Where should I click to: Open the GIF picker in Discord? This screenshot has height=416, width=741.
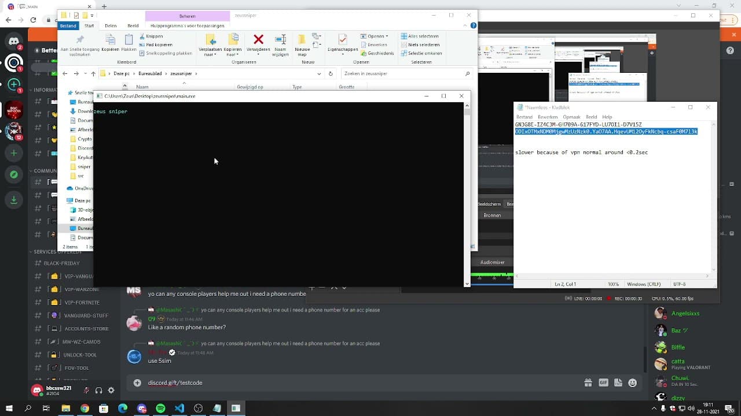click(x=603, y=382)
